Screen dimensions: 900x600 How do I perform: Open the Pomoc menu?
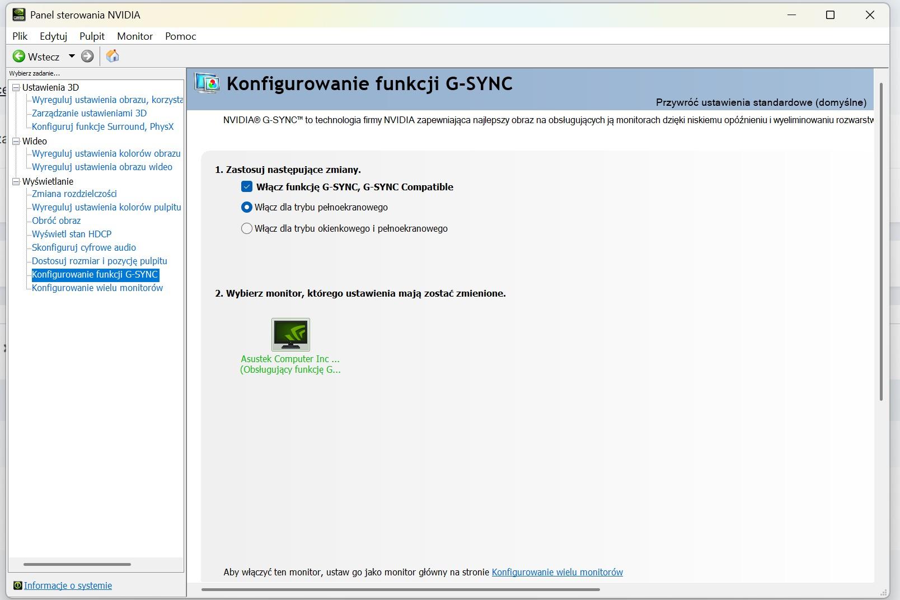(181, 36)
